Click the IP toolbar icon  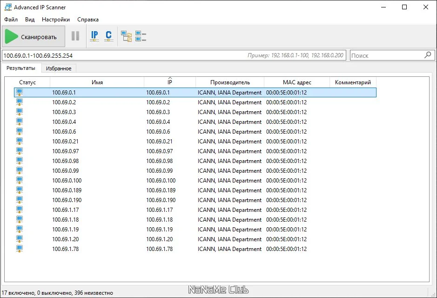click(x=94, y=36)
